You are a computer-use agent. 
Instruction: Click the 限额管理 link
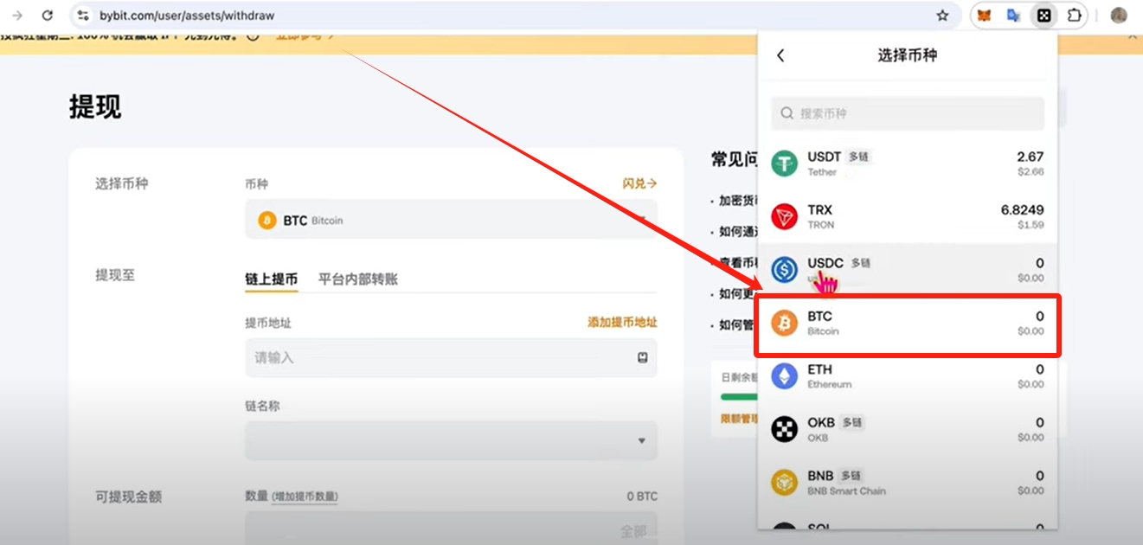(740, 418)
